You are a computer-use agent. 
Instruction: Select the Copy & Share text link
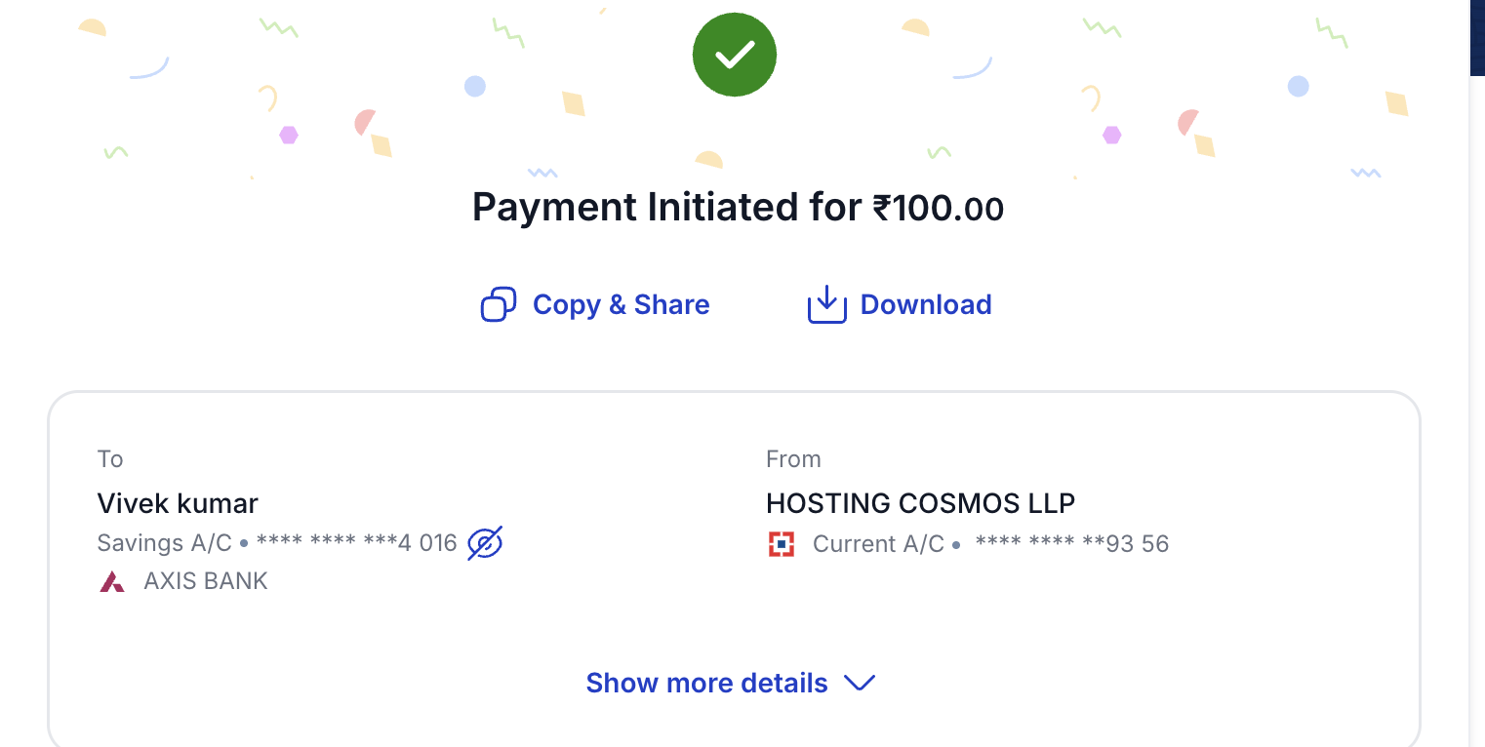coord(621,304)
